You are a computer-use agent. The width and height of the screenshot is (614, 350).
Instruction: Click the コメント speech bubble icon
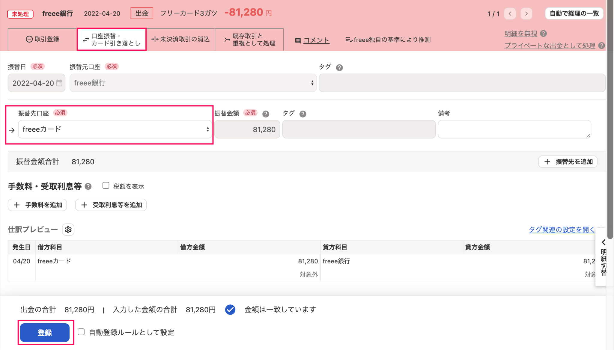click(x=298, y=40)
